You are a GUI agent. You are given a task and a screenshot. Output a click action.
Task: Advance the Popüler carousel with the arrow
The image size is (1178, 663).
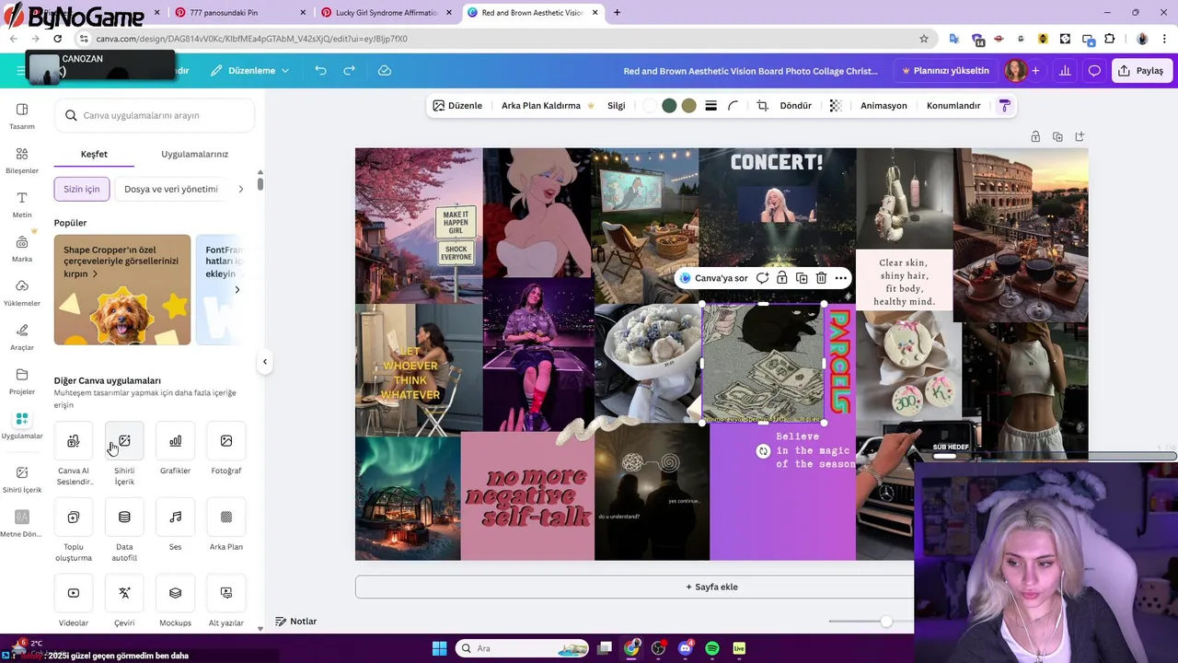pyautogui.click(x=237, y=290)
